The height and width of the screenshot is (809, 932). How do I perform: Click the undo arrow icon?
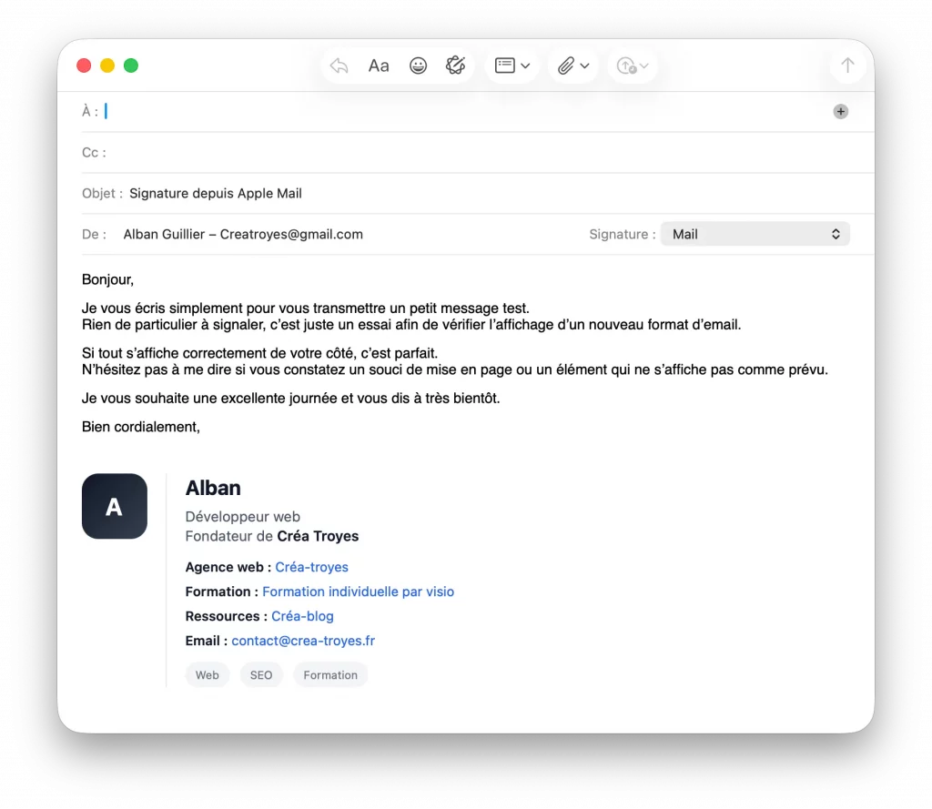(339, 65)
